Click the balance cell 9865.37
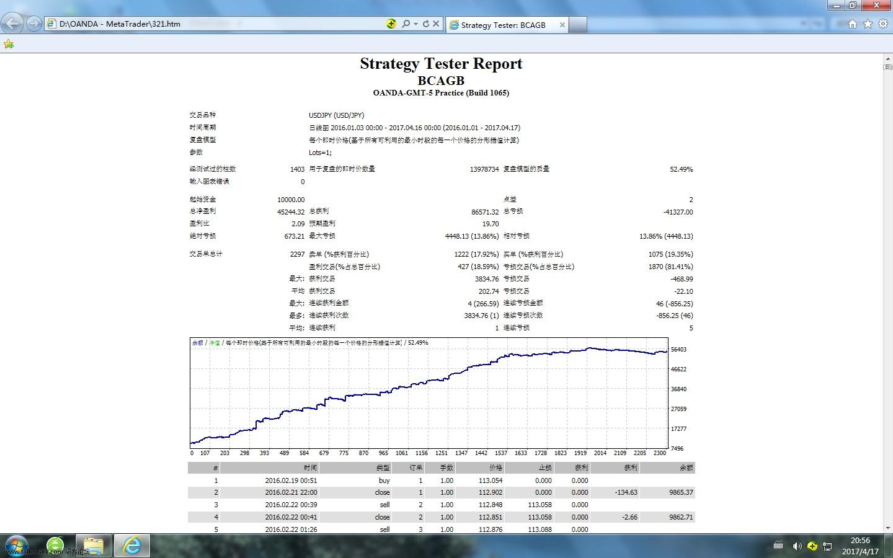This screenshot has height=558, width=893. [x=682, y=492]
